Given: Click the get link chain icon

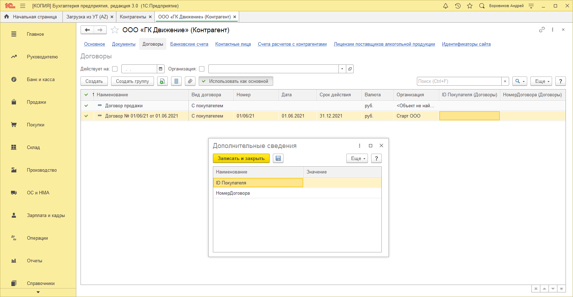Looking at the screenshot, I should pyautogui.click(x=542, y=30).
